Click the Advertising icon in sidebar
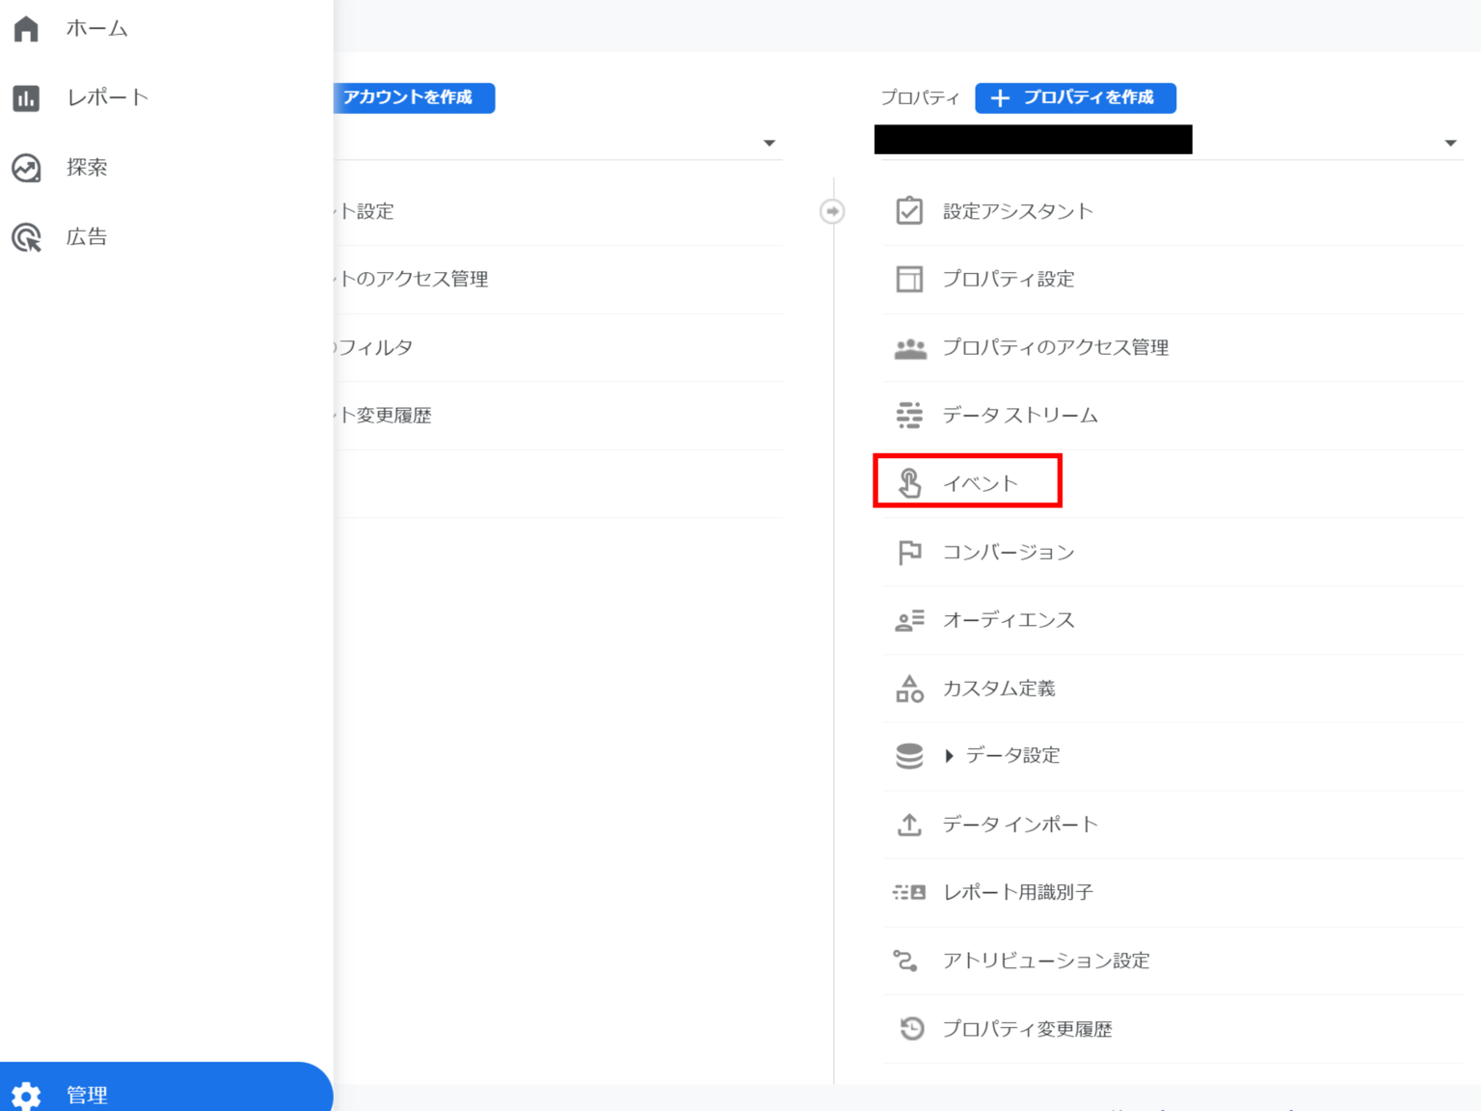 tap(26, 237)
